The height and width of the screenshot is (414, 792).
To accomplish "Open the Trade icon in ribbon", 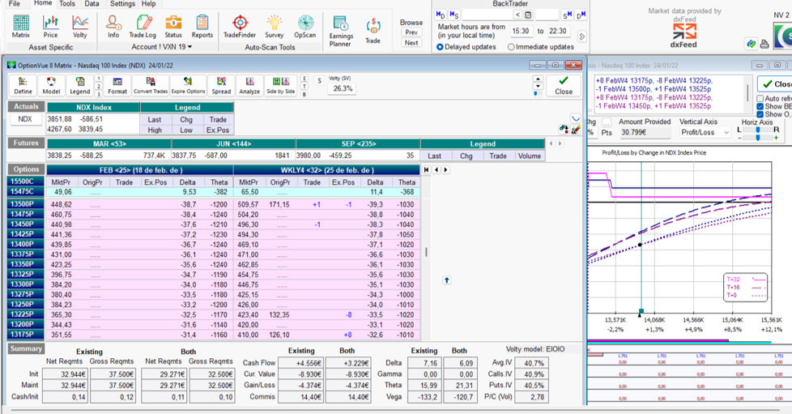I will 373,32.
